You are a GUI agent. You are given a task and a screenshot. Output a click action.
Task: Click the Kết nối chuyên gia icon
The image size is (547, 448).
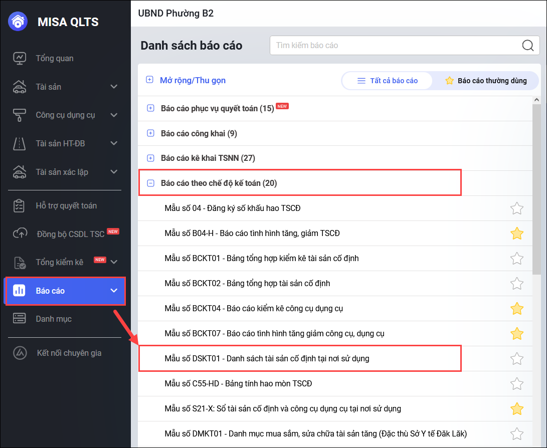pos(20,353)
